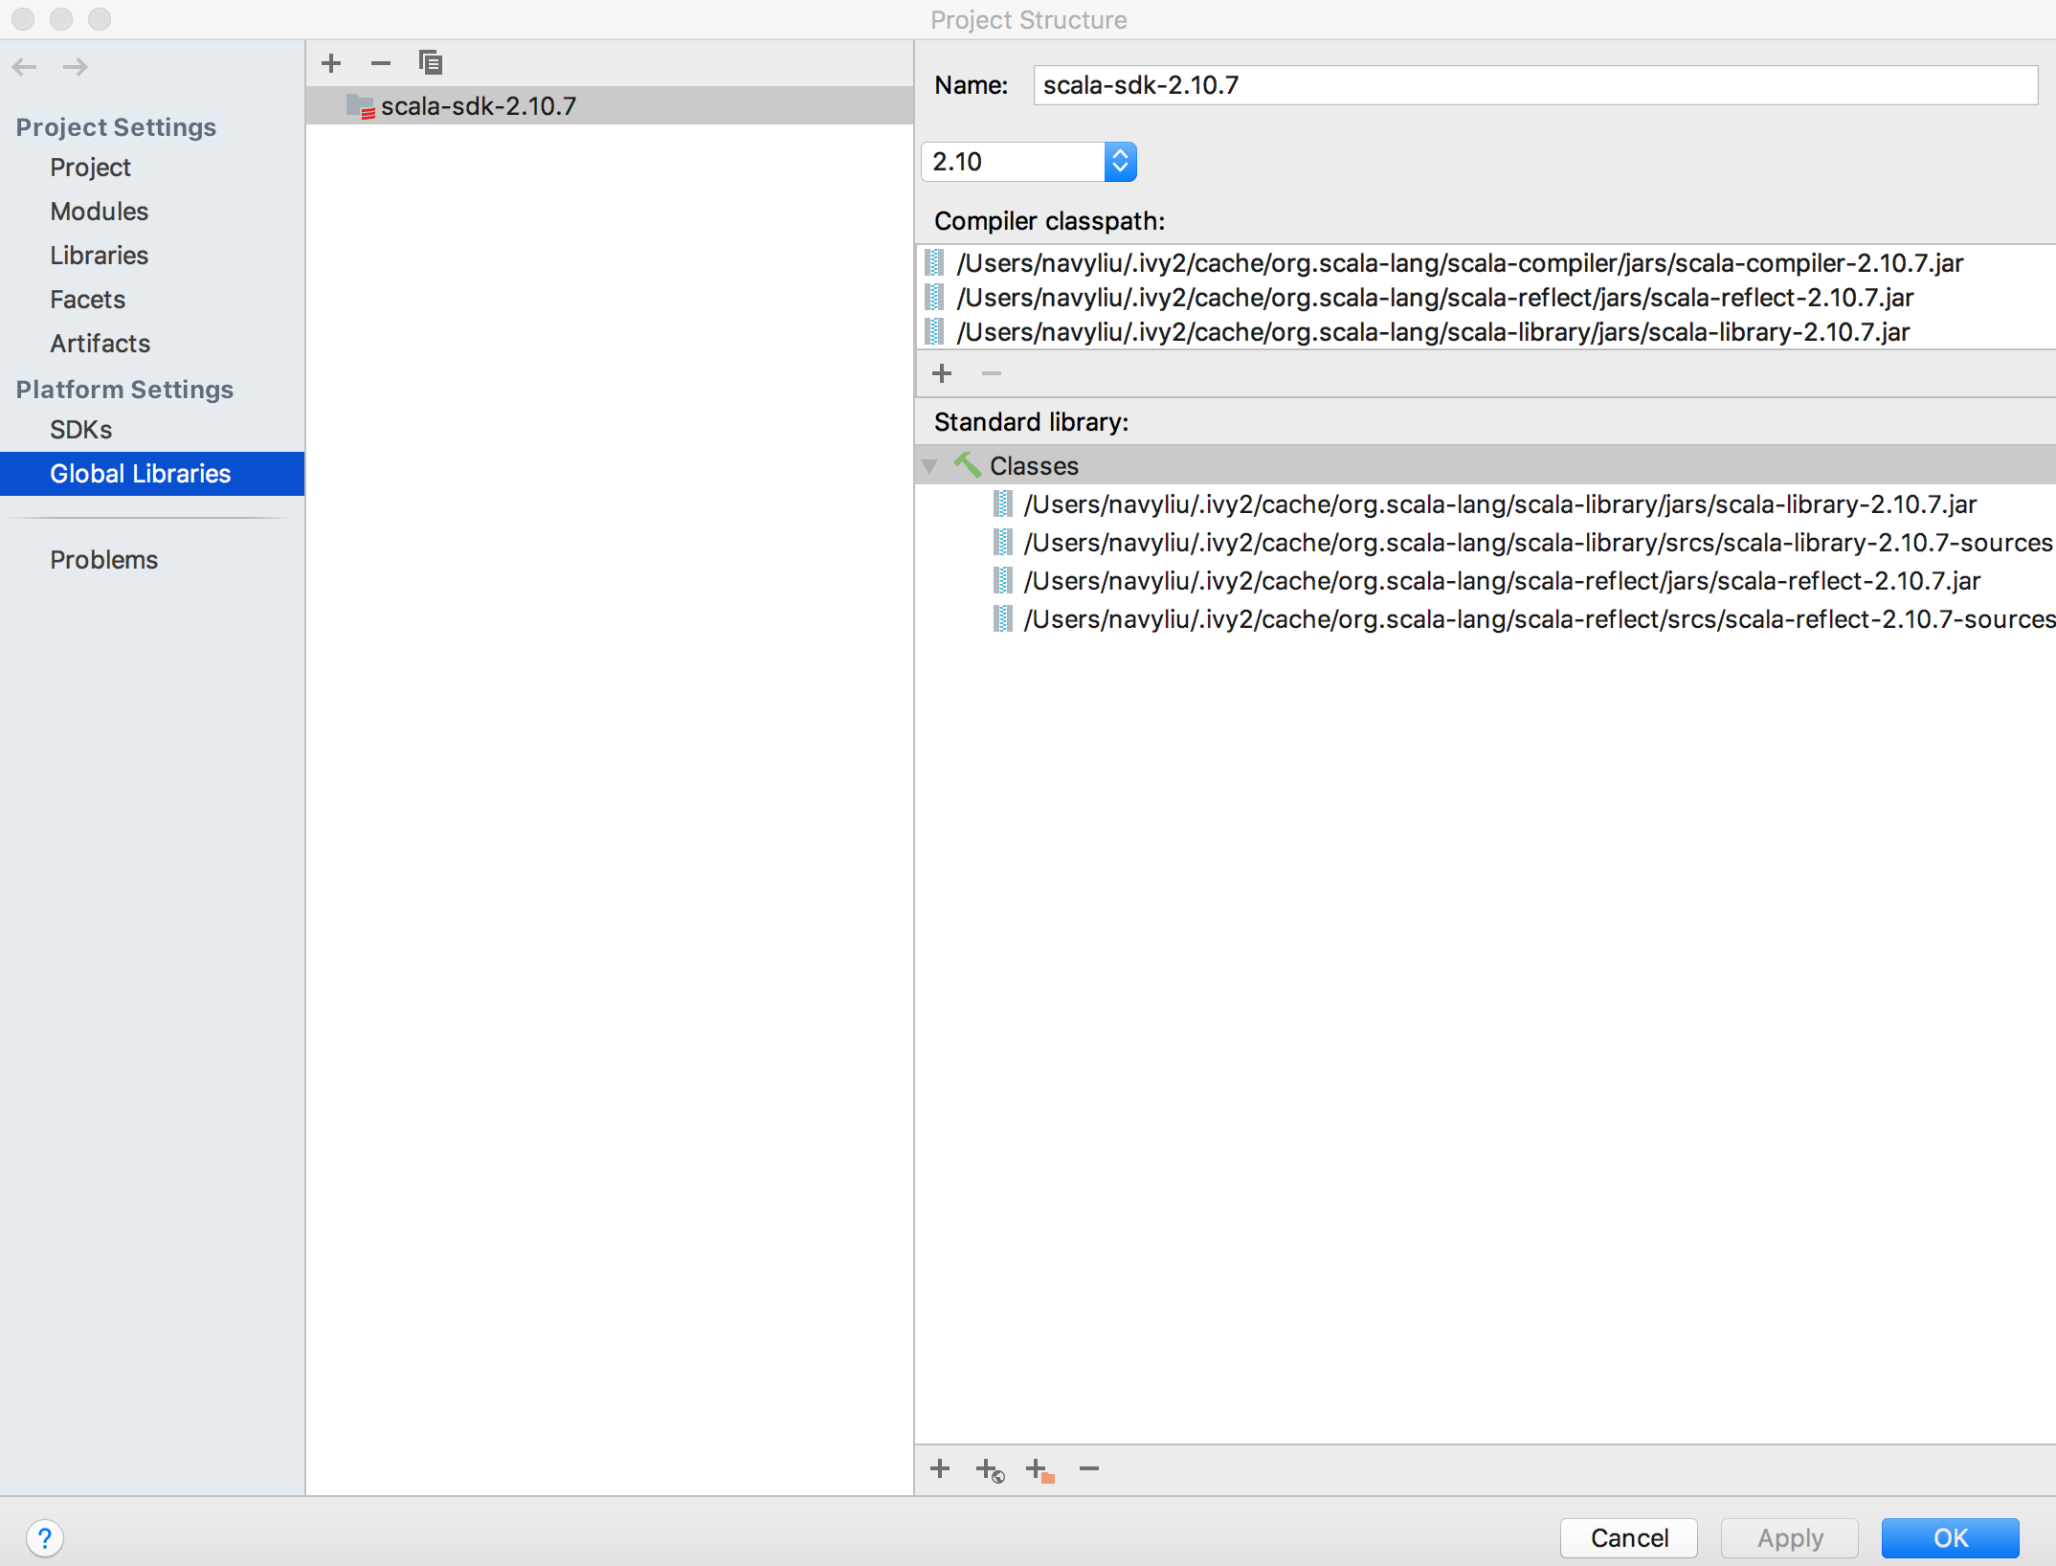The width and height of the screenshot is (2056, 1566).
Task: Remove the selected global library
Action: point(381,63)
